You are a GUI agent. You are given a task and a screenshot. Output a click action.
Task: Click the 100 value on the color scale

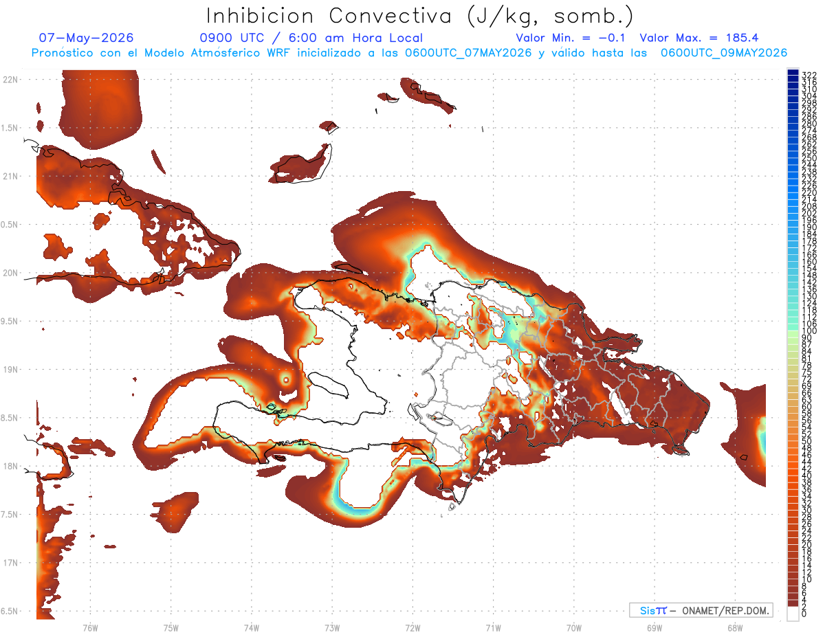coord(808,331)
